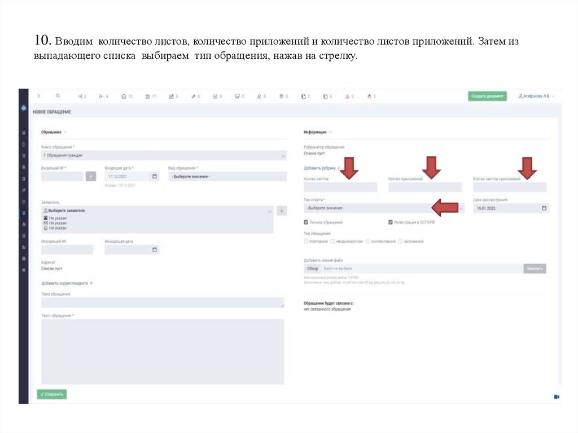Viewport: 578px width, 433px height.
Task: Uncheck the Личное обращение checkbox
Action: (305, 222)
